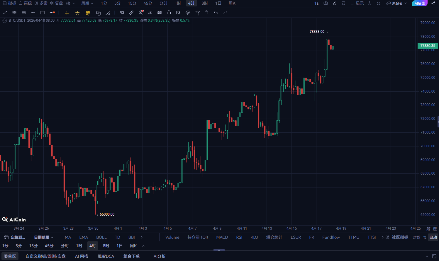439x261 pixels.
Task: Click the 爆 liquidation icon below price axis
Action: (435, 229)
